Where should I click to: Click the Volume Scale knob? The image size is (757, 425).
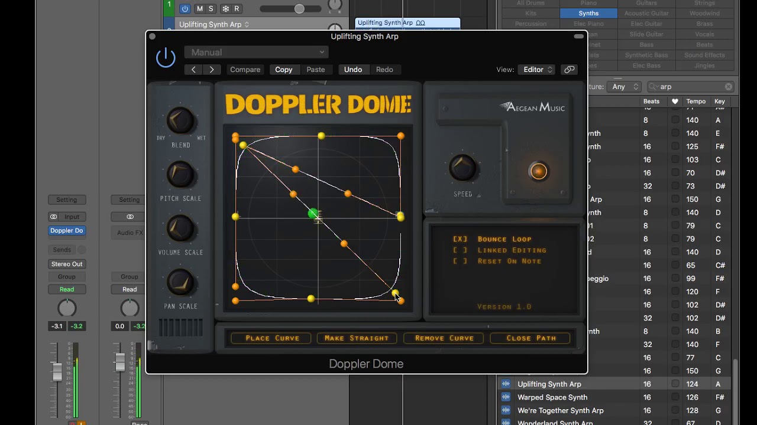[x=180, y=228]
